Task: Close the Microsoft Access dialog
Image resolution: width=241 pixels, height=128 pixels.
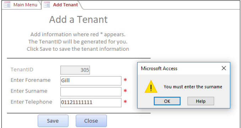Action: [x=224, y=68]
